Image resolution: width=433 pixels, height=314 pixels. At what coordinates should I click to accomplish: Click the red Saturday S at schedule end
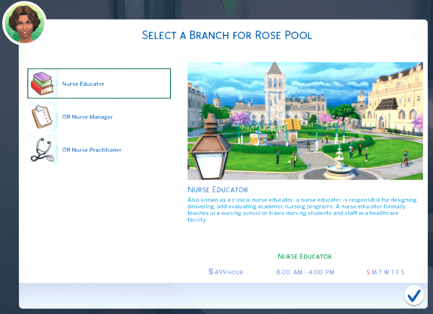coord(403,272)
